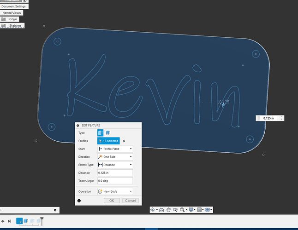Select the Zoom tool
Screen dimensions: 298x230
pos(175,210)
